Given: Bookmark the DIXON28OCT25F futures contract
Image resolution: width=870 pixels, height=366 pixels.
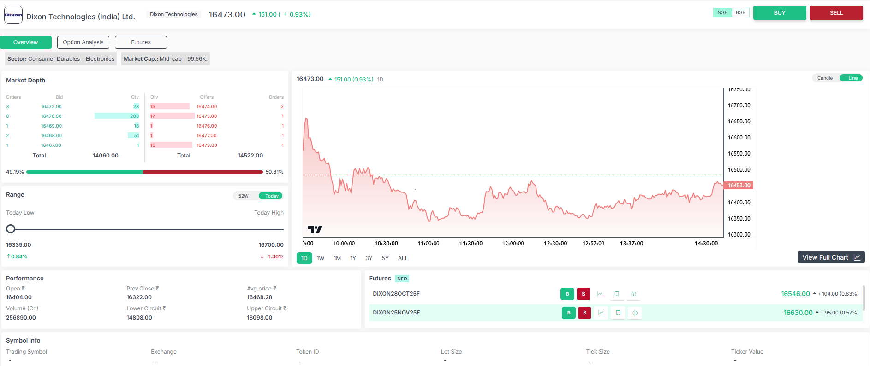Looking at the screenshot, I should 617,294.
